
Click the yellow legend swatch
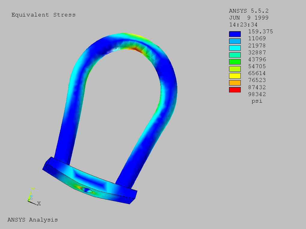coord(235,76)
